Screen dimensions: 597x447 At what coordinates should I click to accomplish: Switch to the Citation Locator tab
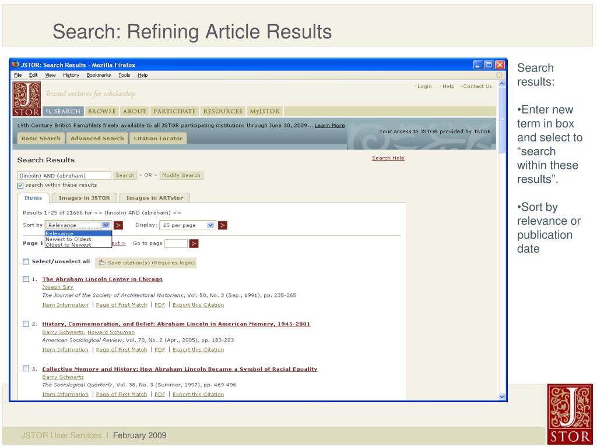click(x=158, y=139)
